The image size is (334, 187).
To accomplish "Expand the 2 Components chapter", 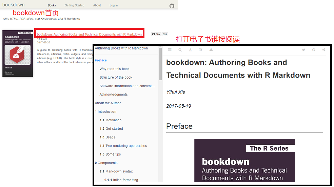I will [x=106, y=163].
